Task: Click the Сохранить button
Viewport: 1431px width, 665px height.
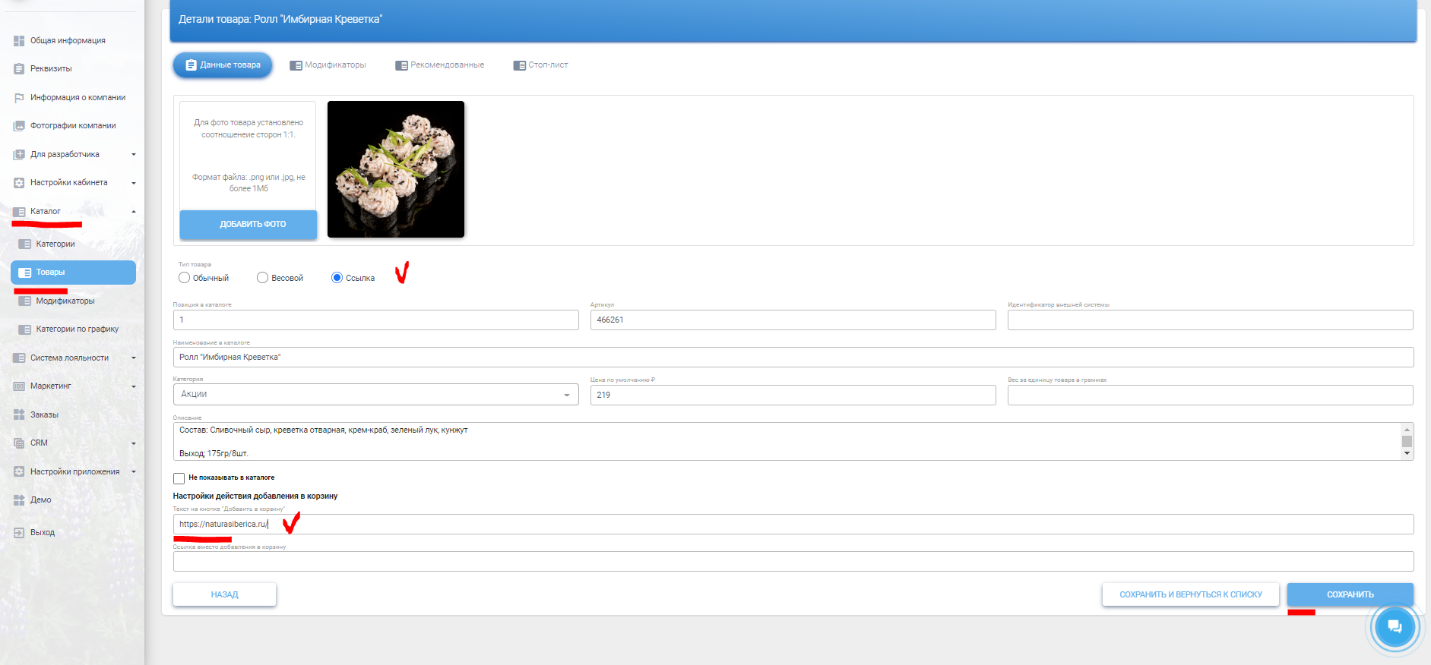Action: 1350,594
